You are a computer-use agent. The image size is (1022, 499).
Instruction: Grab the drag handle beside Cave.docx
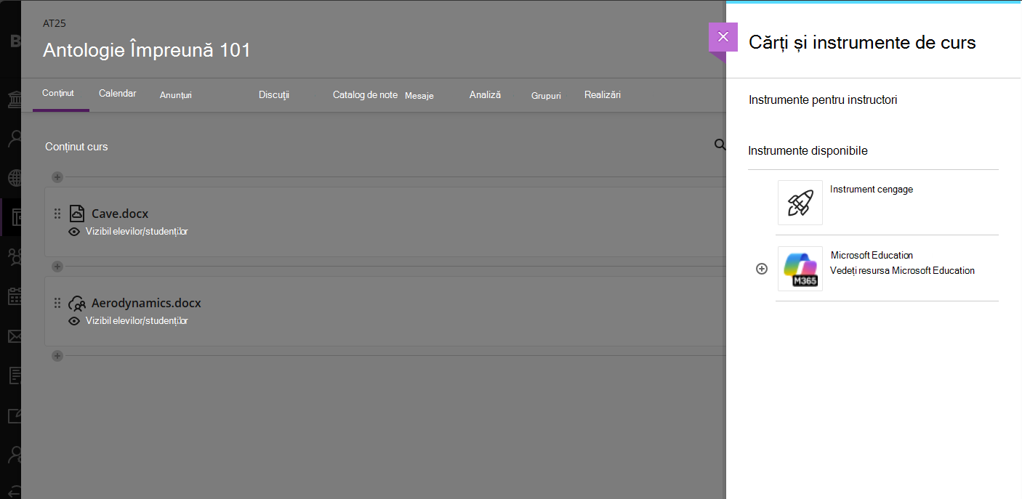tap(57, 214)
